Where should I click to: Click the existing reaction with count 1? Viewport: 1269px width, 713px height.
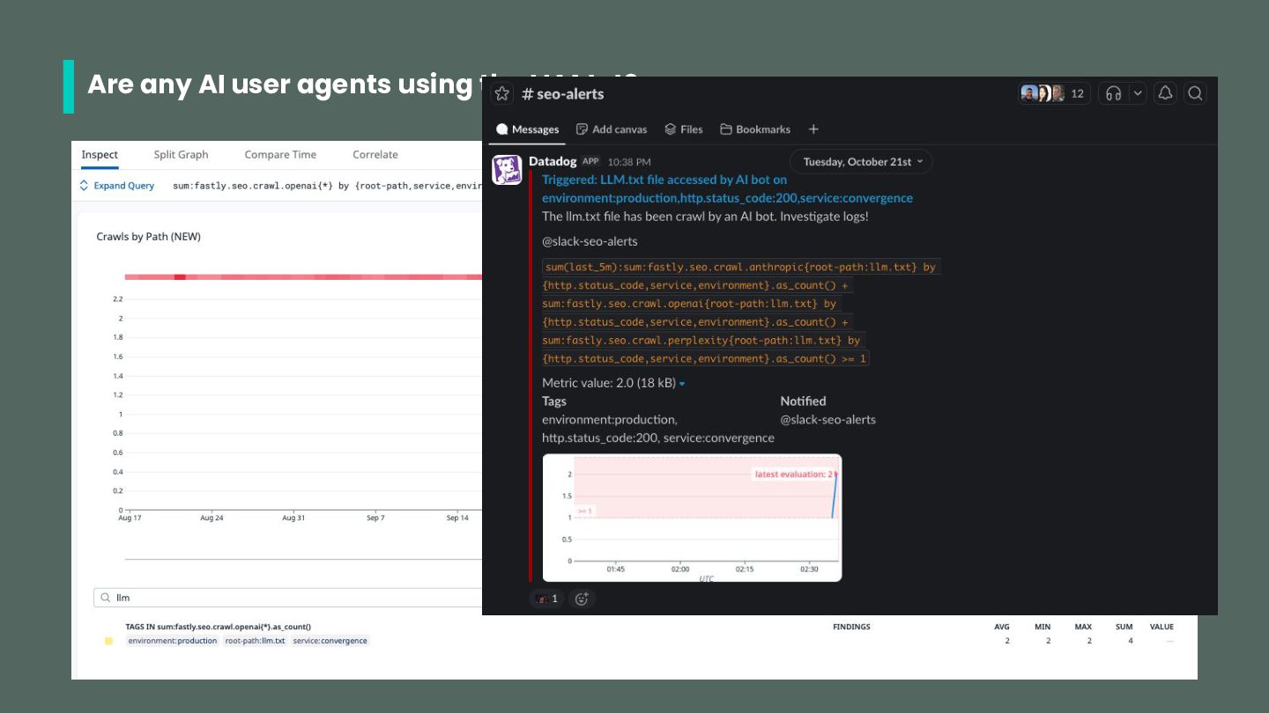click(547, 599)
